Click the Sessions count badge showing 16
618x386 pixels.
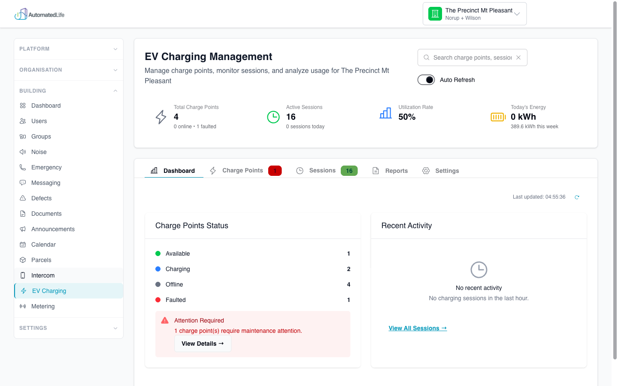[349, 170]
